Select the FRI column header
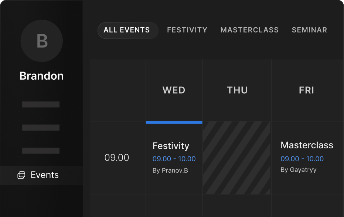The width and height of the screenshot is (344, 217). click(306, 90)
